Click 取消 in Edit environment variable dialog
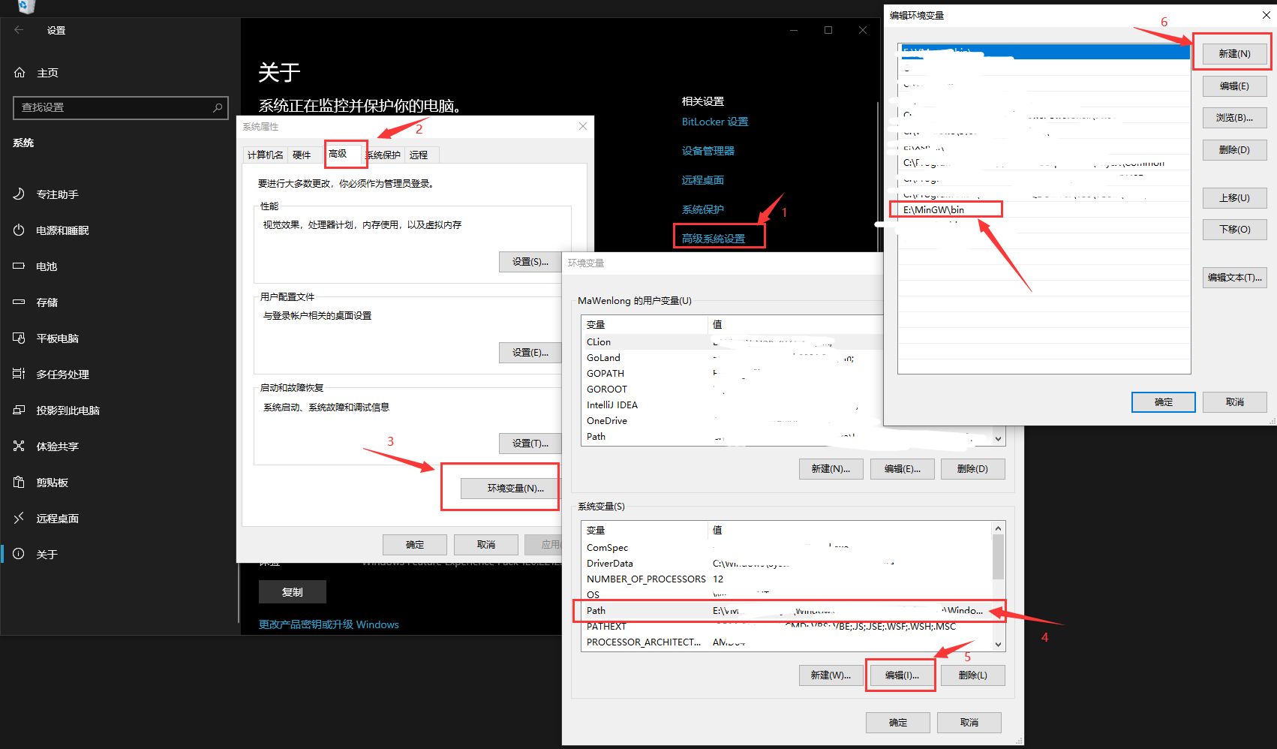 tap(1234, 402)
